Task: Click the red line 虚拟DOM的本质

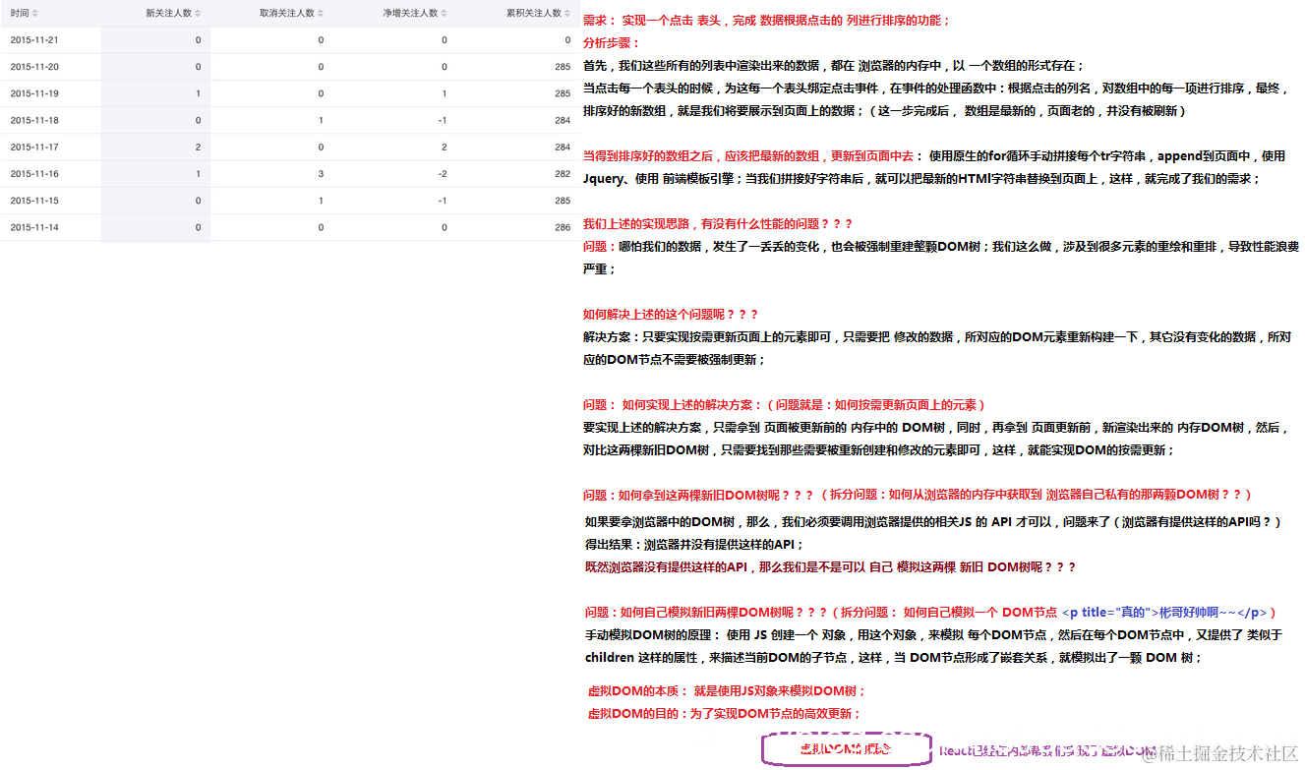Action: [727, 691]
